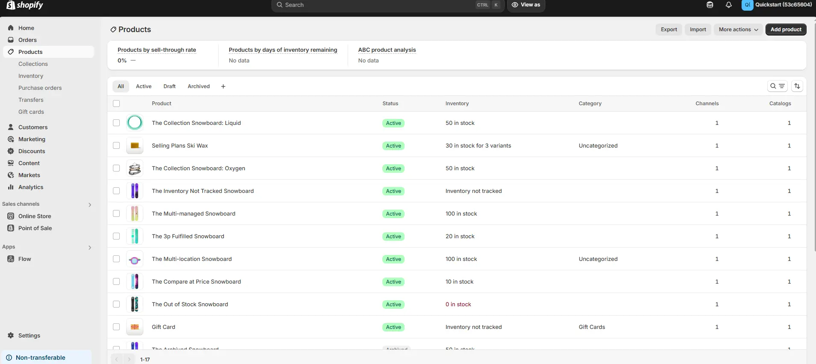The width and height of the screenshot is (816, 364).
Task: Switch to the Active tab
Action: 144,86
